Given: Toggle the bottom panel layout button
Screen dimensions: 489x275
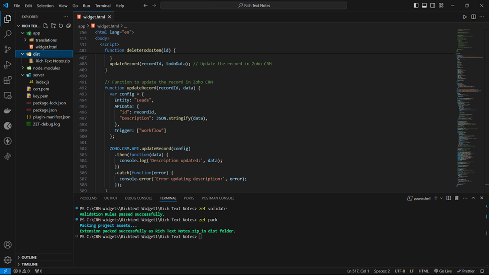Looking at the screenshot, I should 424,6.
